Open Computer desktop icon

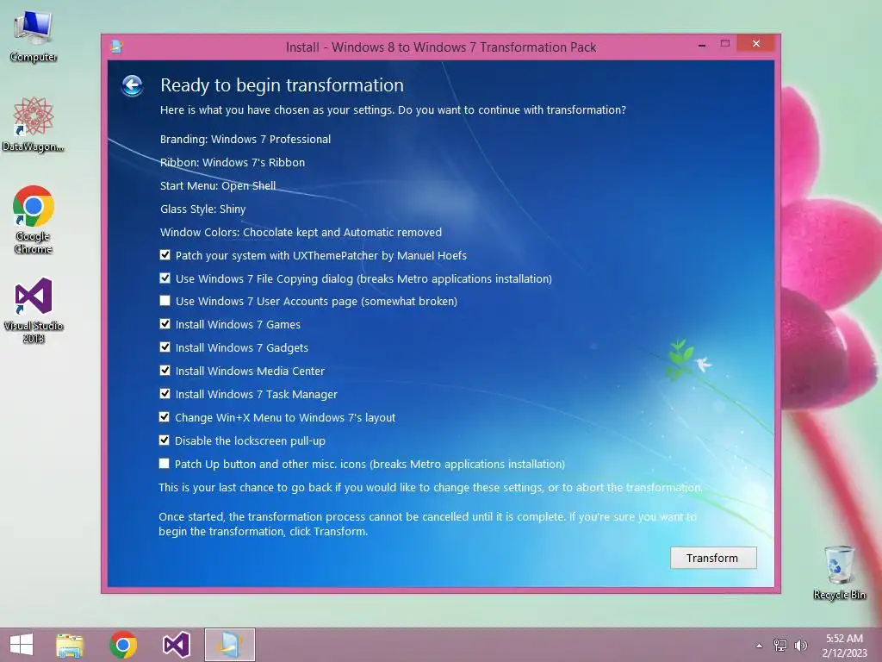34,37
